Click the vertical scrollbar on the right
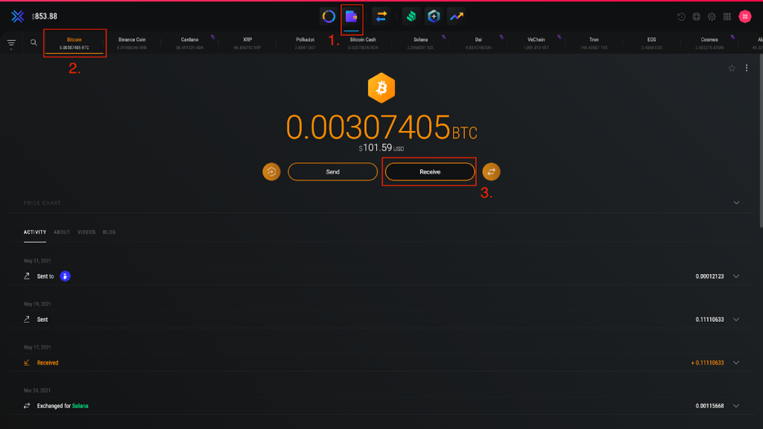Screen dimensions: 763x429 761,141
